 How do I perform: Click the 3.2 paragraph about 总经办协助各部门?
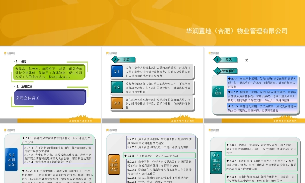point(158,88)
